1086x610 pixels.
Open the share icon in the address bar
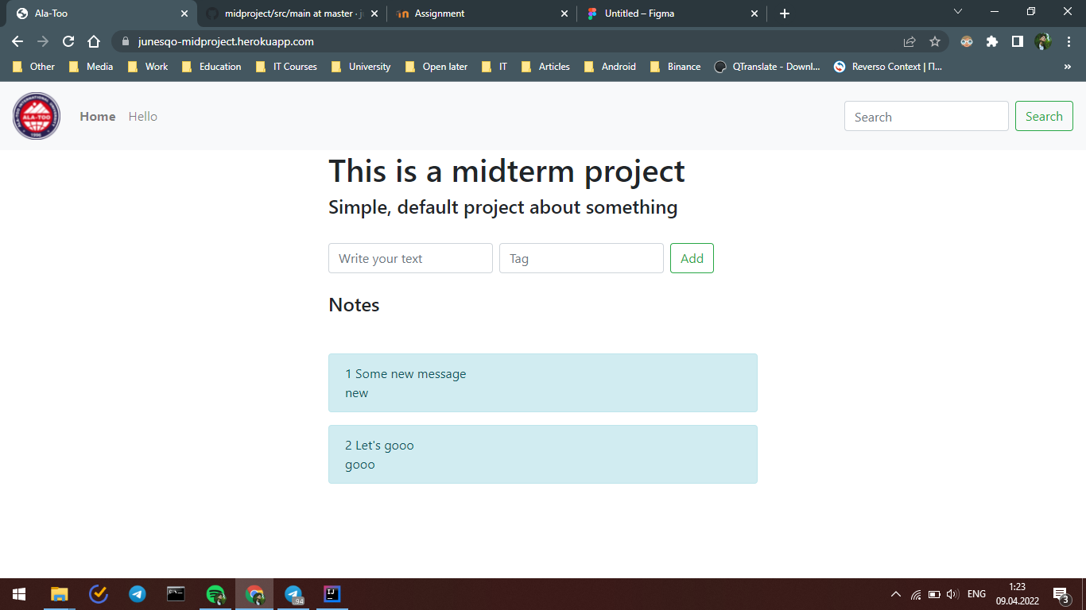909,41
